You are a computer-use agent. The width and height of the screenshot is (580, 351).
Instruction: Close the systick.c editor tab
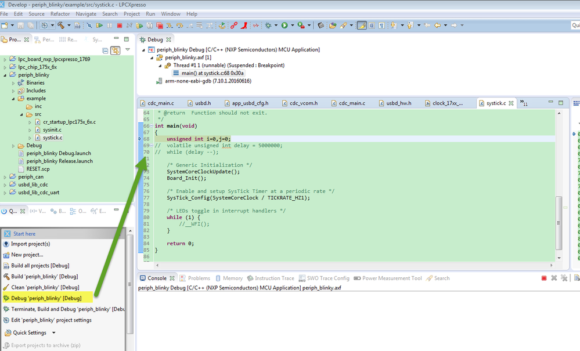511,103
